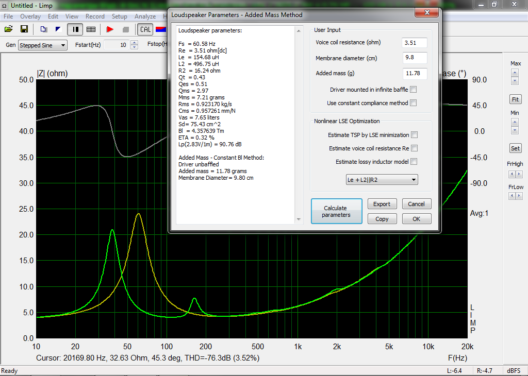
Task: Copy parameters with the Copy button
Action: pos(382,218)
